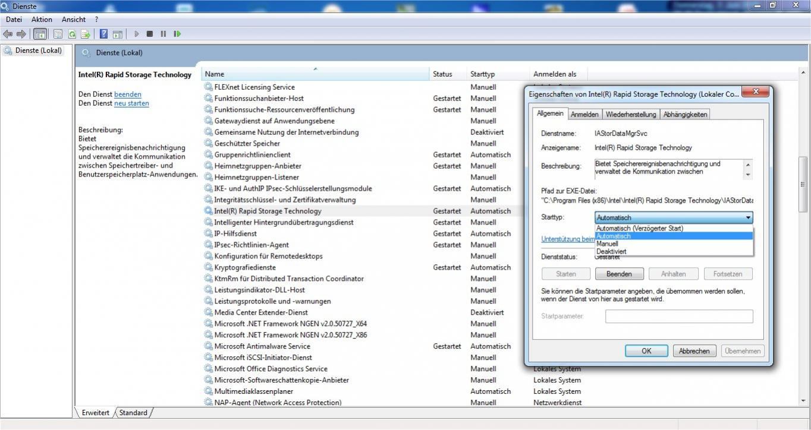Choose Automatisch (Verzögerter Start) option
The width and height of the screenshot is (811, 430).
(674, 228)
